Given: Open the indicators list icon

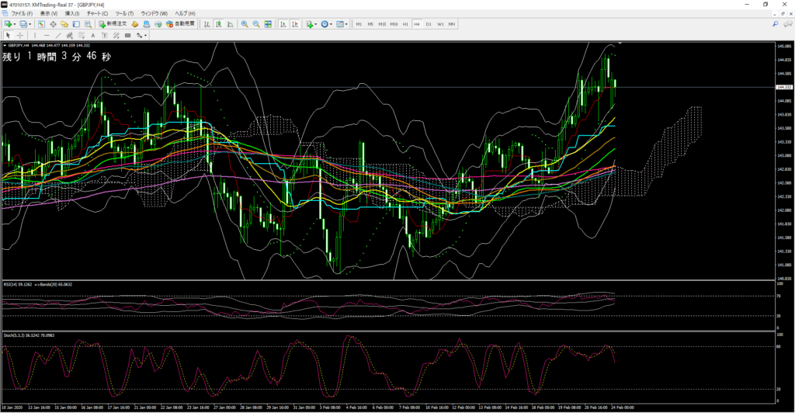Looking at the screenshot, I should click(309, 24).
